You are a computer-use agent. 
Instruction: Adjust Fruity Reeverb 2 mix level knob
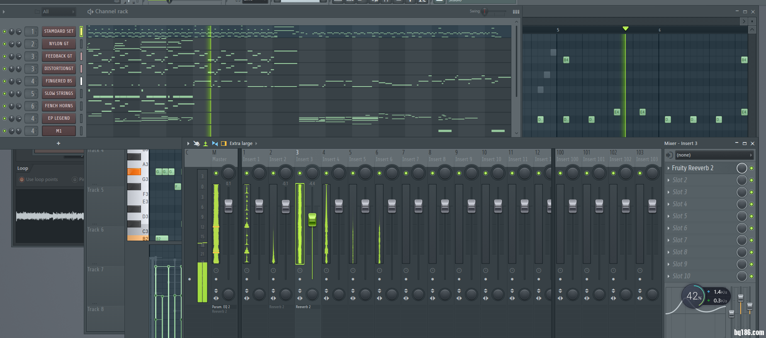point(742,168)
